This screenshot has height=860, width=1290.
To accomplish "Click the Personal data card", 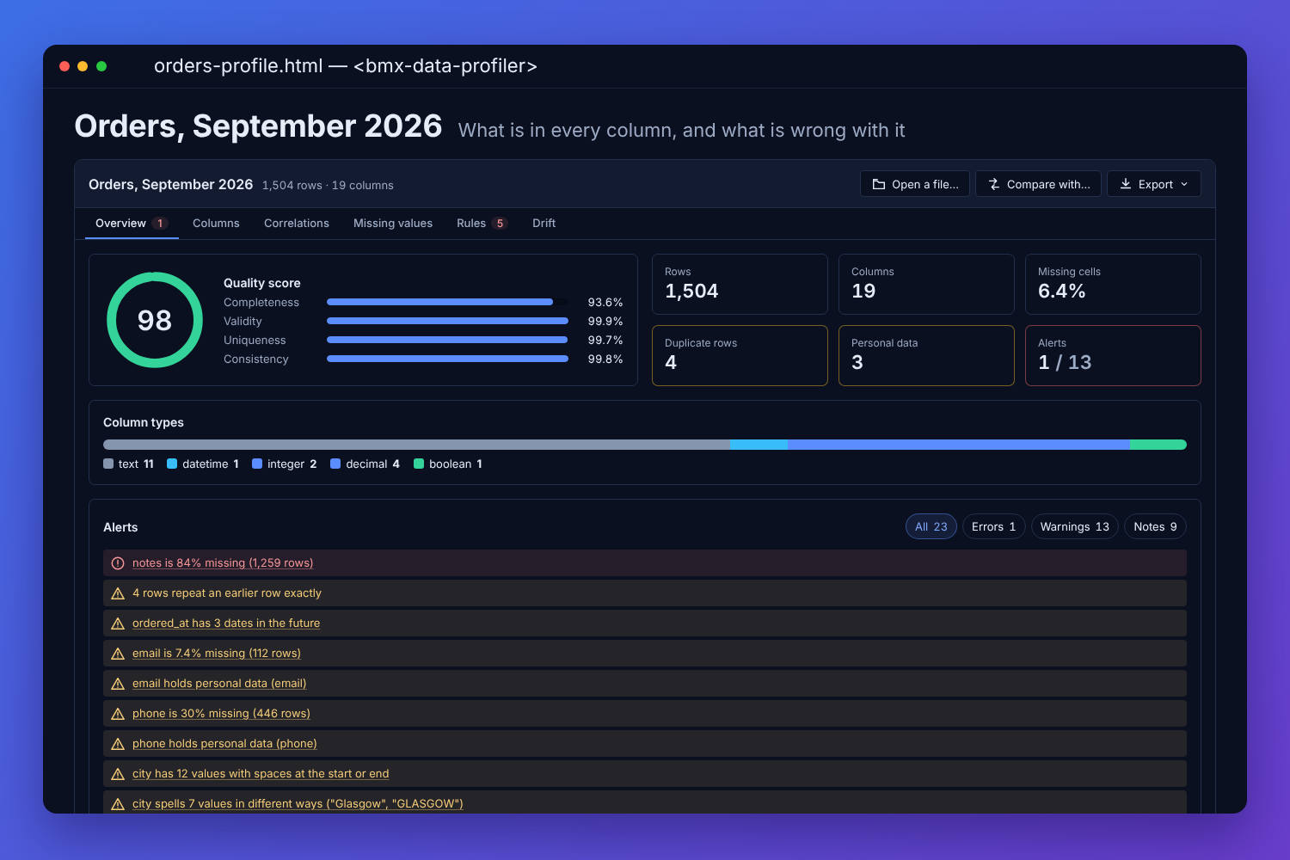I will [926, 355].
